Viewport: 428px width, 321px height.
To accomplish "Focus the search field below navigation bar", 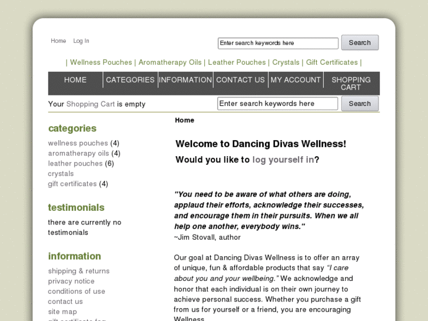I will pos(277,104).
